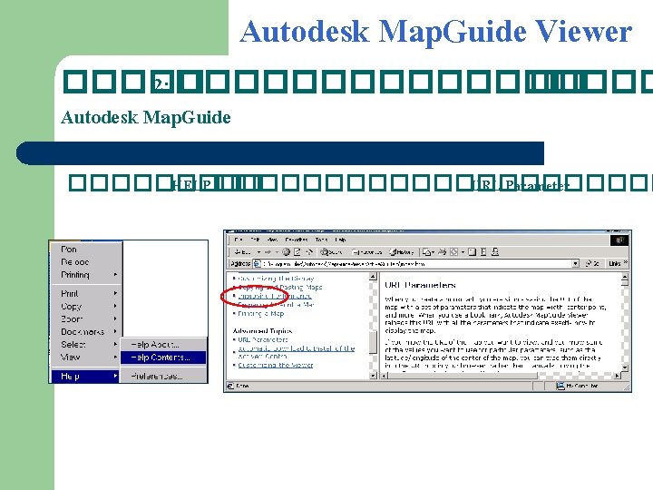Screen dimensions: 653x490
Task: Click right pane horizontal scroll left arrow
Action: pos(385,376)
